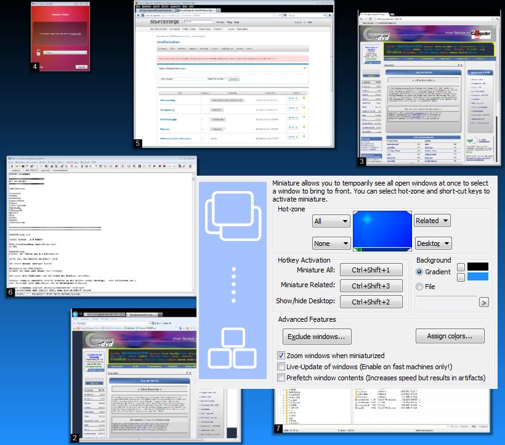Open the top-left hot-zone 'All' dropdown
The image size is (505, 445).
pos(331,221)
